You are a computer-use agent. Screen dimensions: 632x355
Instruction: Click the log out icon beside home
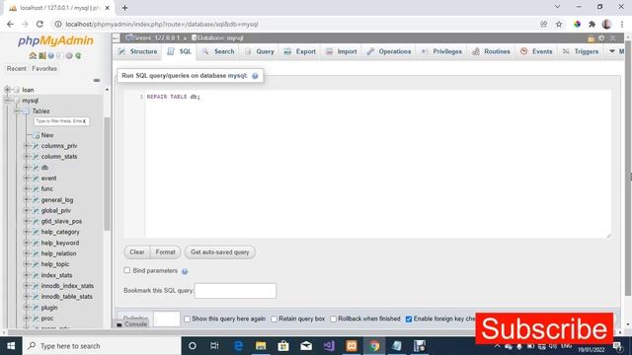pyautogui.click(x=41, y=55)
